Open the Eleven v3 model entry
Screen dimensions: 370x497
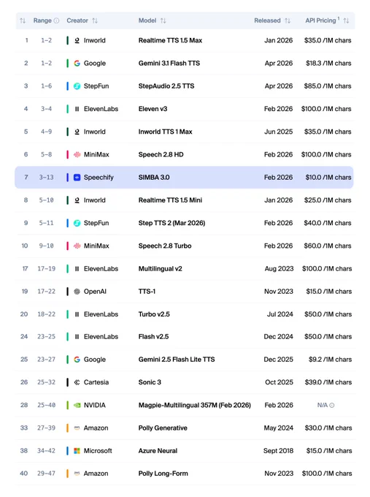pos(153,109)
